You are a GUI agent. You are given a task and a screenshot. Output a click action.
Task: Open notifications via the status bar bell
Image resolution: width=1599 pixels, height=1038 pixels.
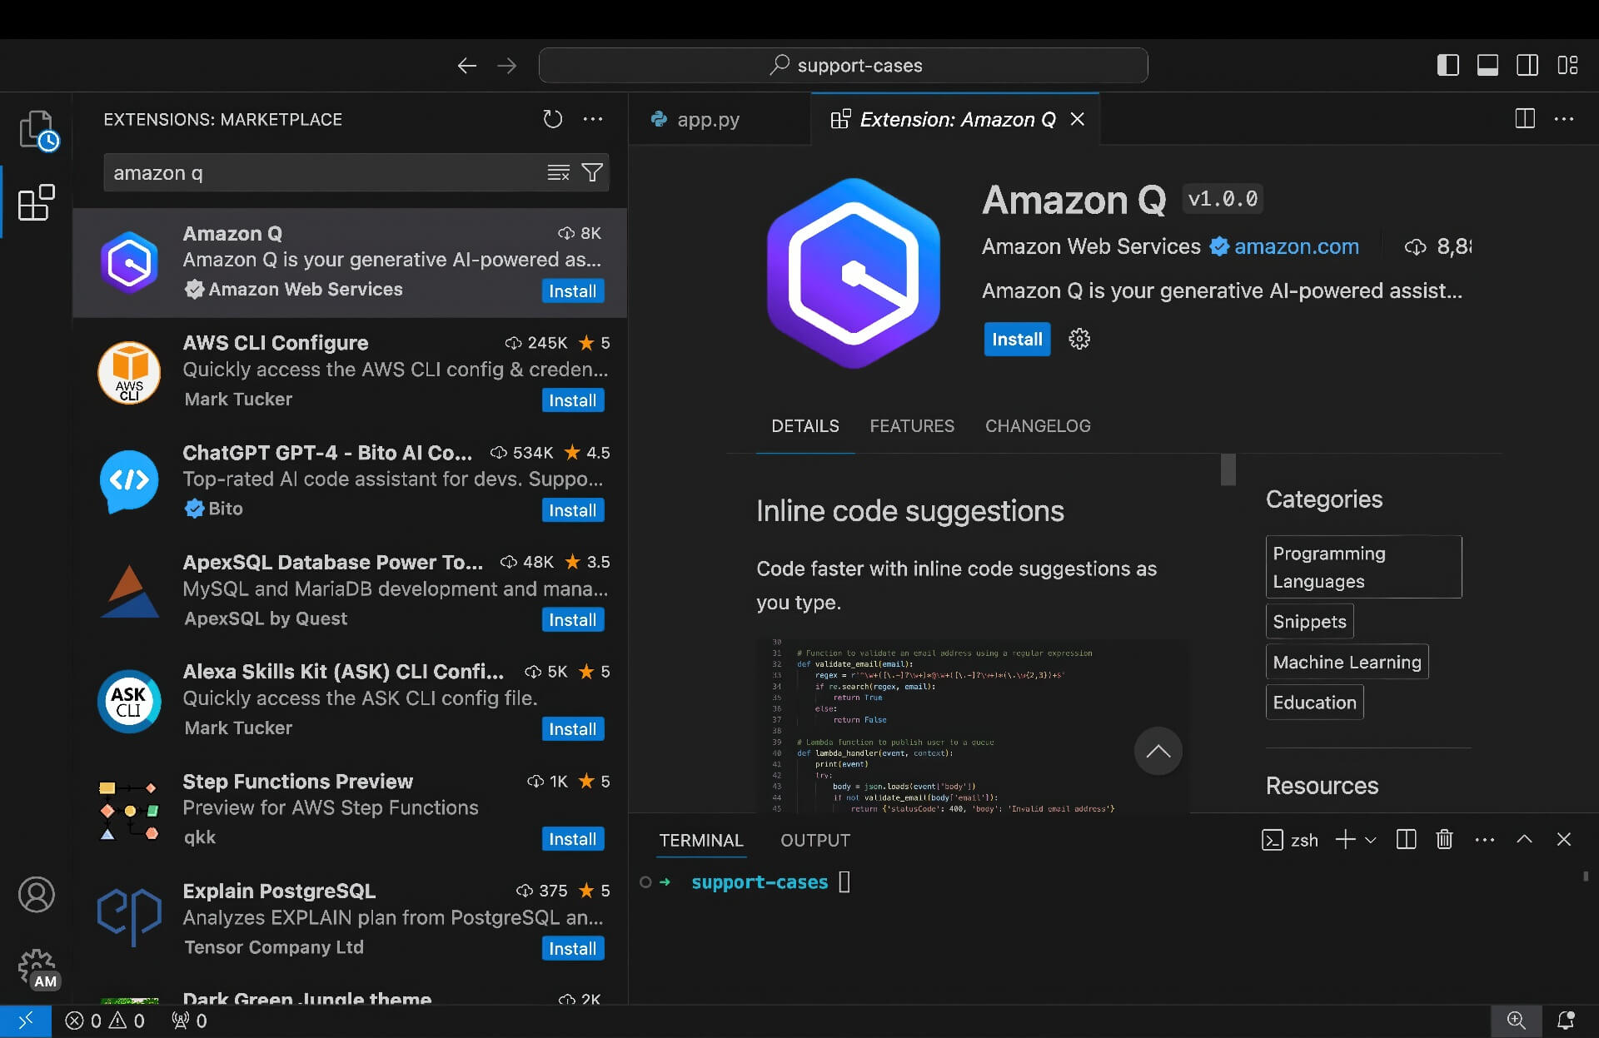point(1568,1021)
